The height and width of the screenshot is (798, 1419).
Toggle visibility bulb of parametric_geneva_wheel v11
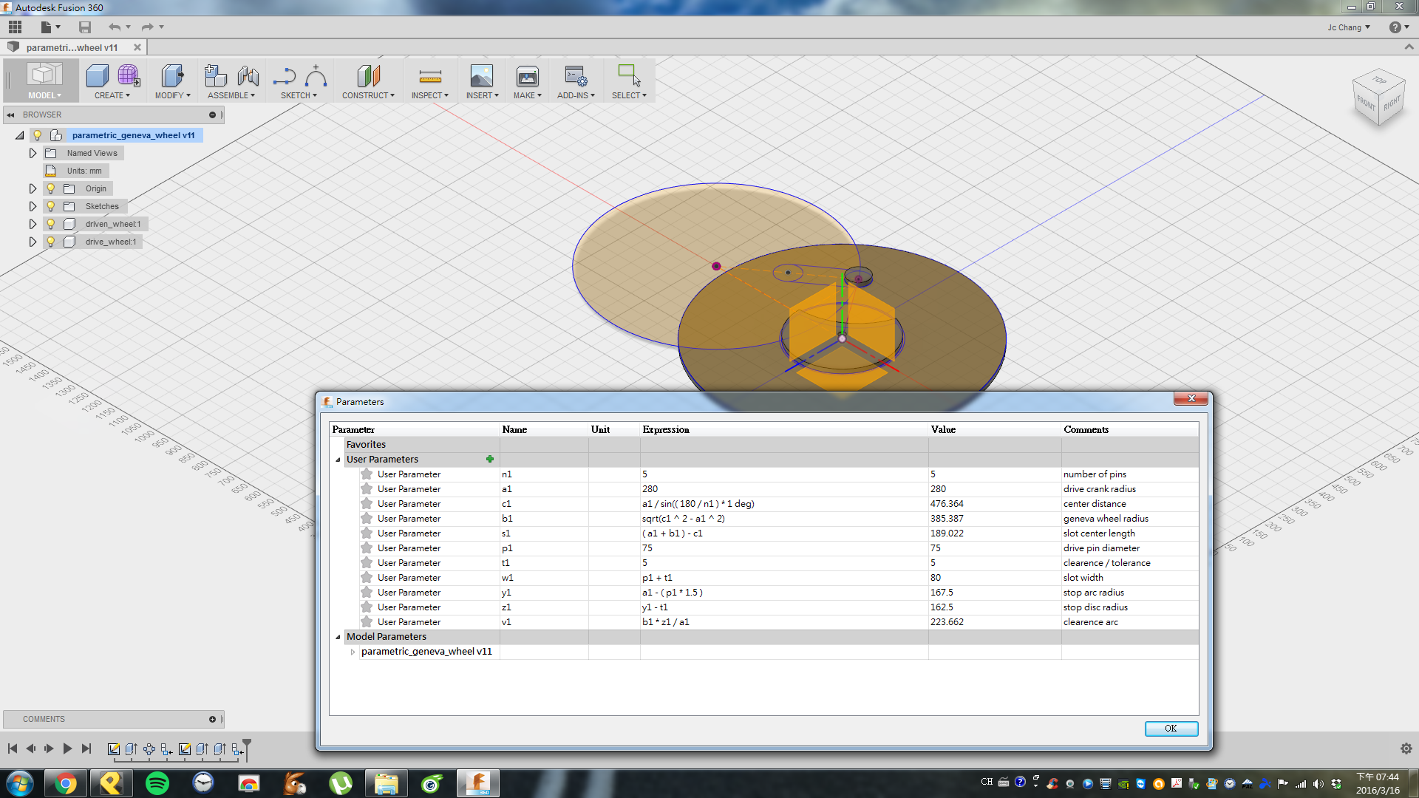coord(37,135)
